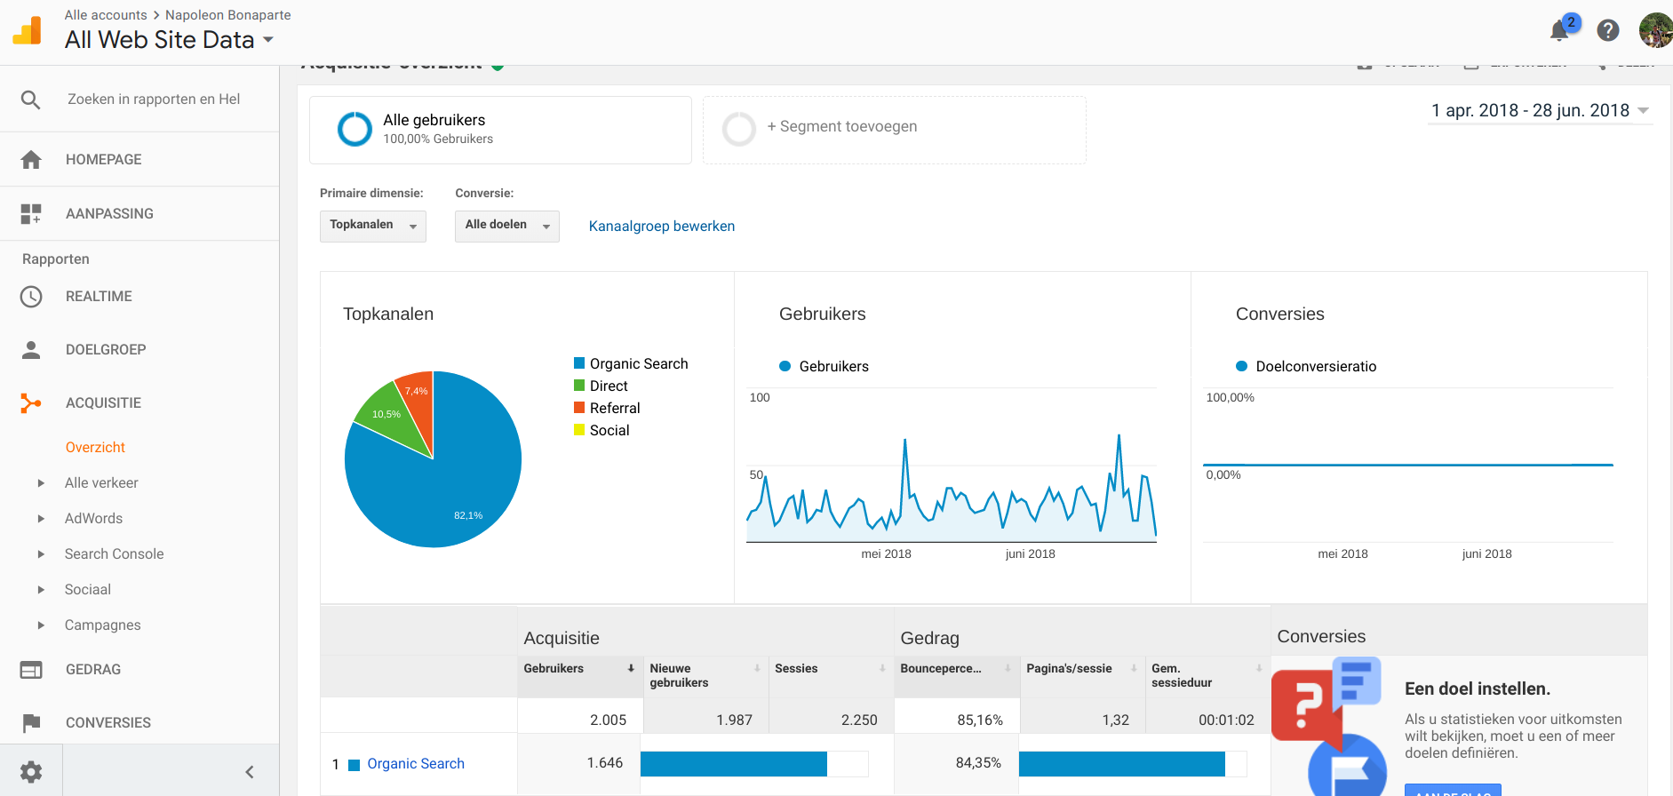Screen dimensions: 1673x796
Task: Go to HOMEPAGE in the sidebar
Action: pos(104,160)
